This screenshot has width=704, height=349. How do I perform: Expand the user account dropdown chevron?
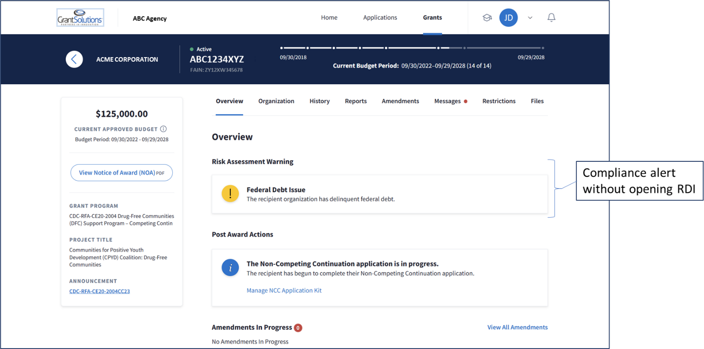[530, 18]
